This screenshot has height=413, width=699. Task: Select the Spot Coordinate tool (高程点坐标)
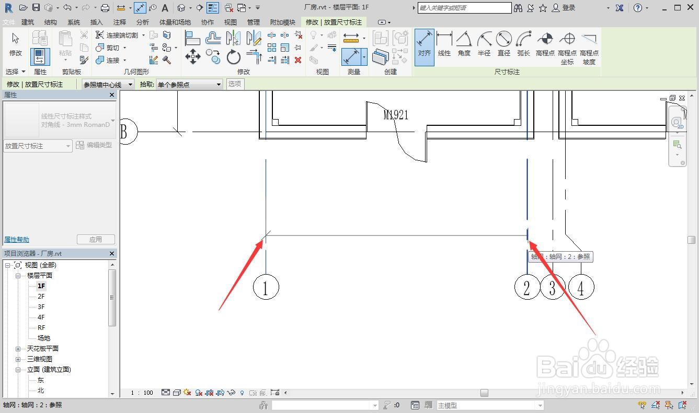point(567,48)
